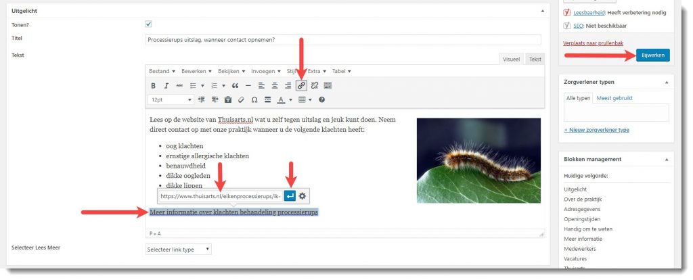Click the Bijwerken button

pyautogui.click(x=653, y=55)
